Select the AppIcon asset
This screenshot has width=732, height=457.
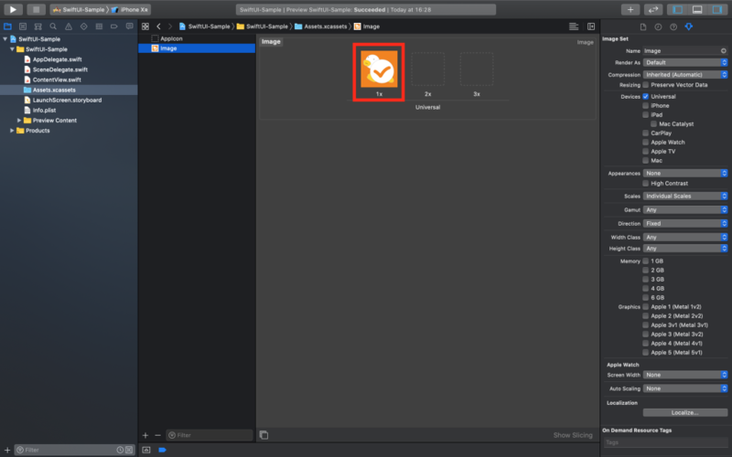pyautogui.click(x=171, y=38)
